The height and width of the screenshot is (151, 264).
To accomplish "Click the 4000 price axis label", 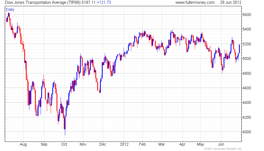I will 247,132.
